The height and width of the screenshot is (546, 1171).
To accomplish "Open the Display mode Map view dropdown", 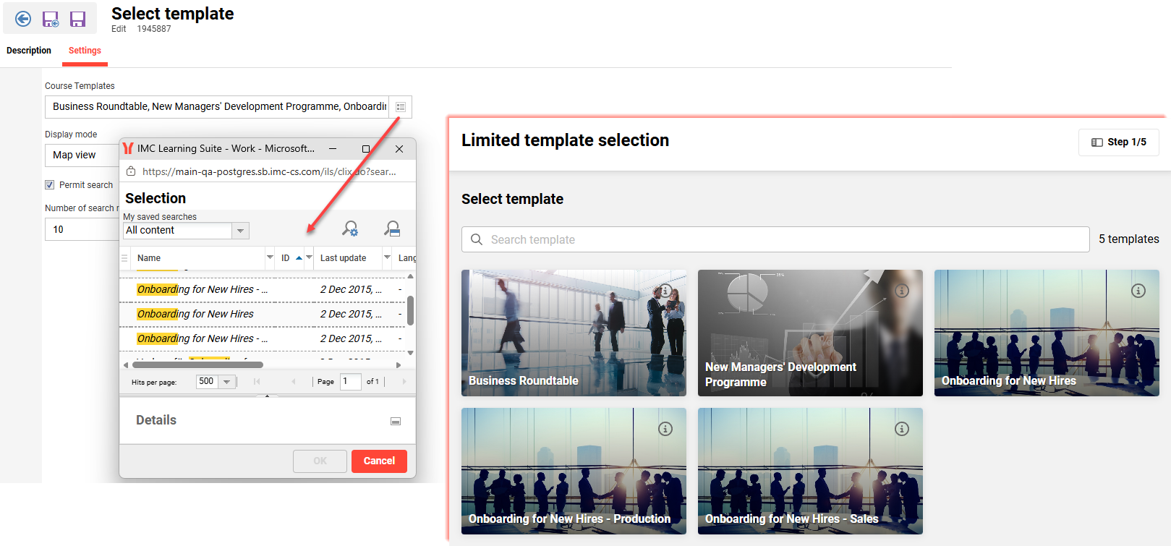I will (x=82, y=155).
